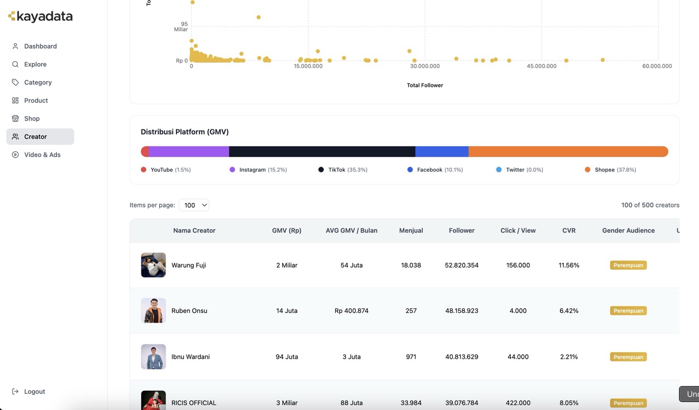The image size is (699, 410).
Task: Select the Ruben Onsu creator name
Action: click(x=189, y=311)
